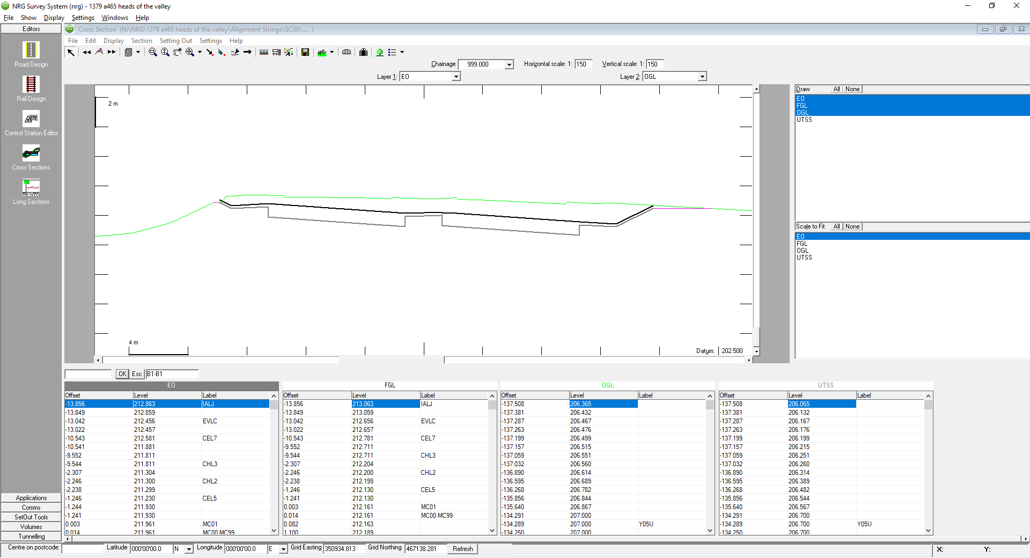Open the Cross Sections editor
Viewport: 1030px width, 558px height.
31,157
